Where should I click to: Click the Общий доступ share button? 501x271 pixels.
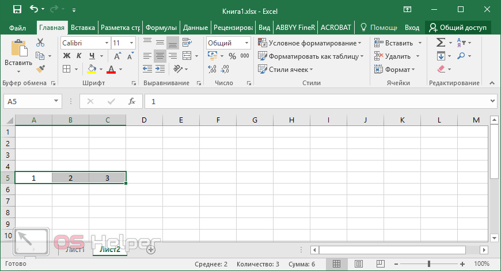coord(458,27)
